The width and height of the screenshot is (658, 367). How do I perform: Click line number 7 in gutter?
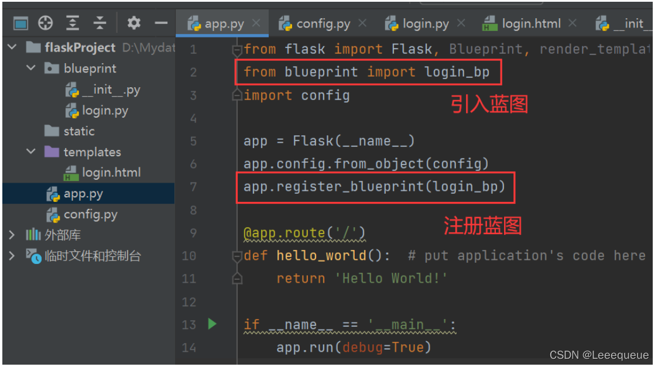[193, 187]
